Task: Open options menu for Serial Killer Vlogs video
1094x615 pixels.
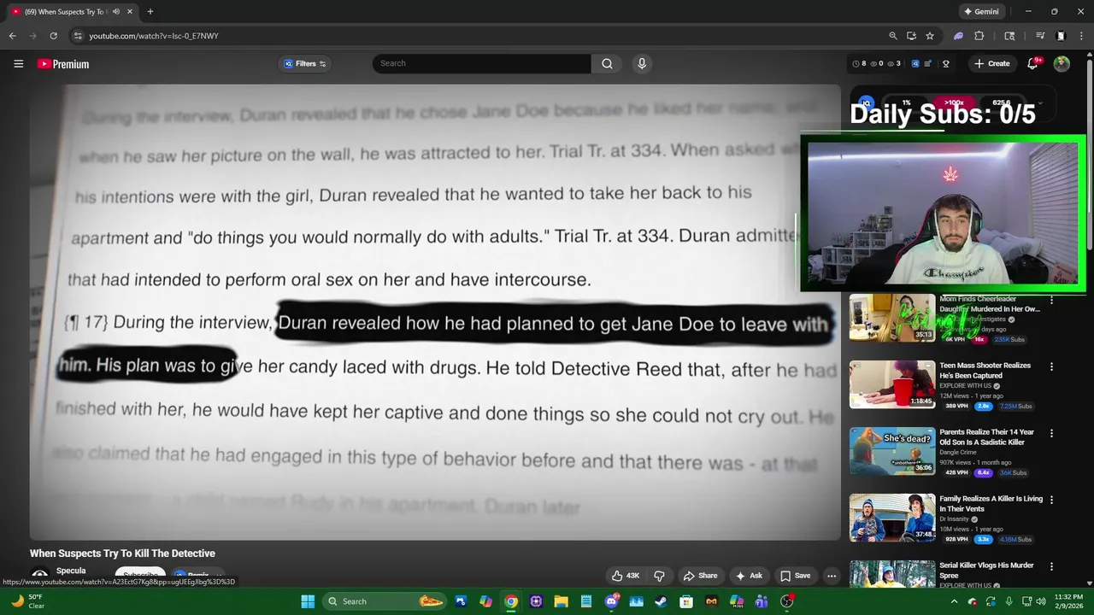Action: click(x=1051, y=566)
